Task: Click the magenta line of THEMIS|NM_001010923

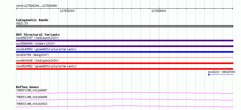Action: point(125,106)
